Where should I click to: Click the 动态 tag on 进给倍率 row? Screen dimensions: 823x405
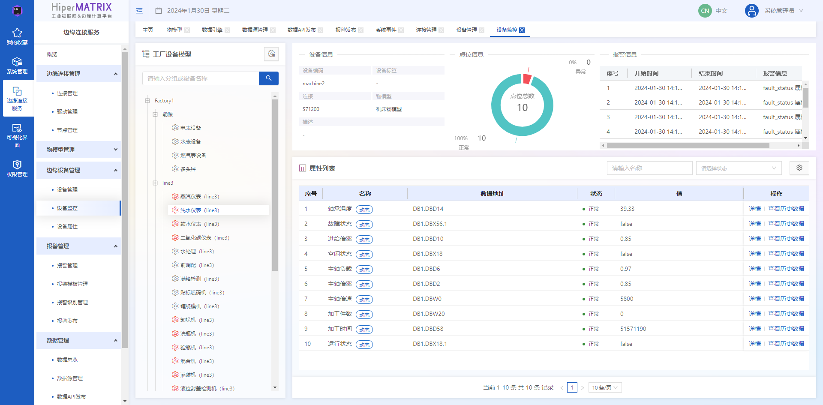pyautogui.click(x=364, y=240)
